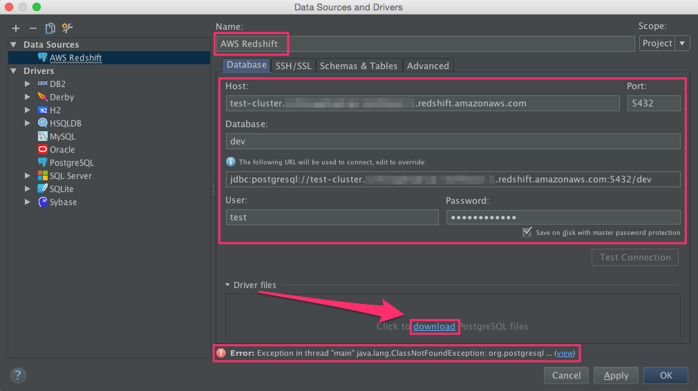Click the HSQLDB driver icon
Screen dimensions: 698x391
(43, 123)
